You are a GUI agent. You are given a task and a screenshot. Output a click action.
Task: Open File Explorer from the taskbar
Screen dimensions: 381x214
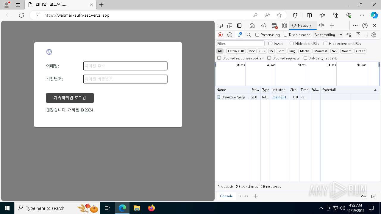pos(137,208)
